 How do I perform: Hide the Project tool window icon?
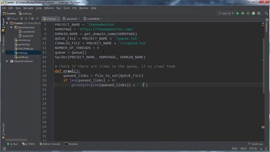coord(38,19)
